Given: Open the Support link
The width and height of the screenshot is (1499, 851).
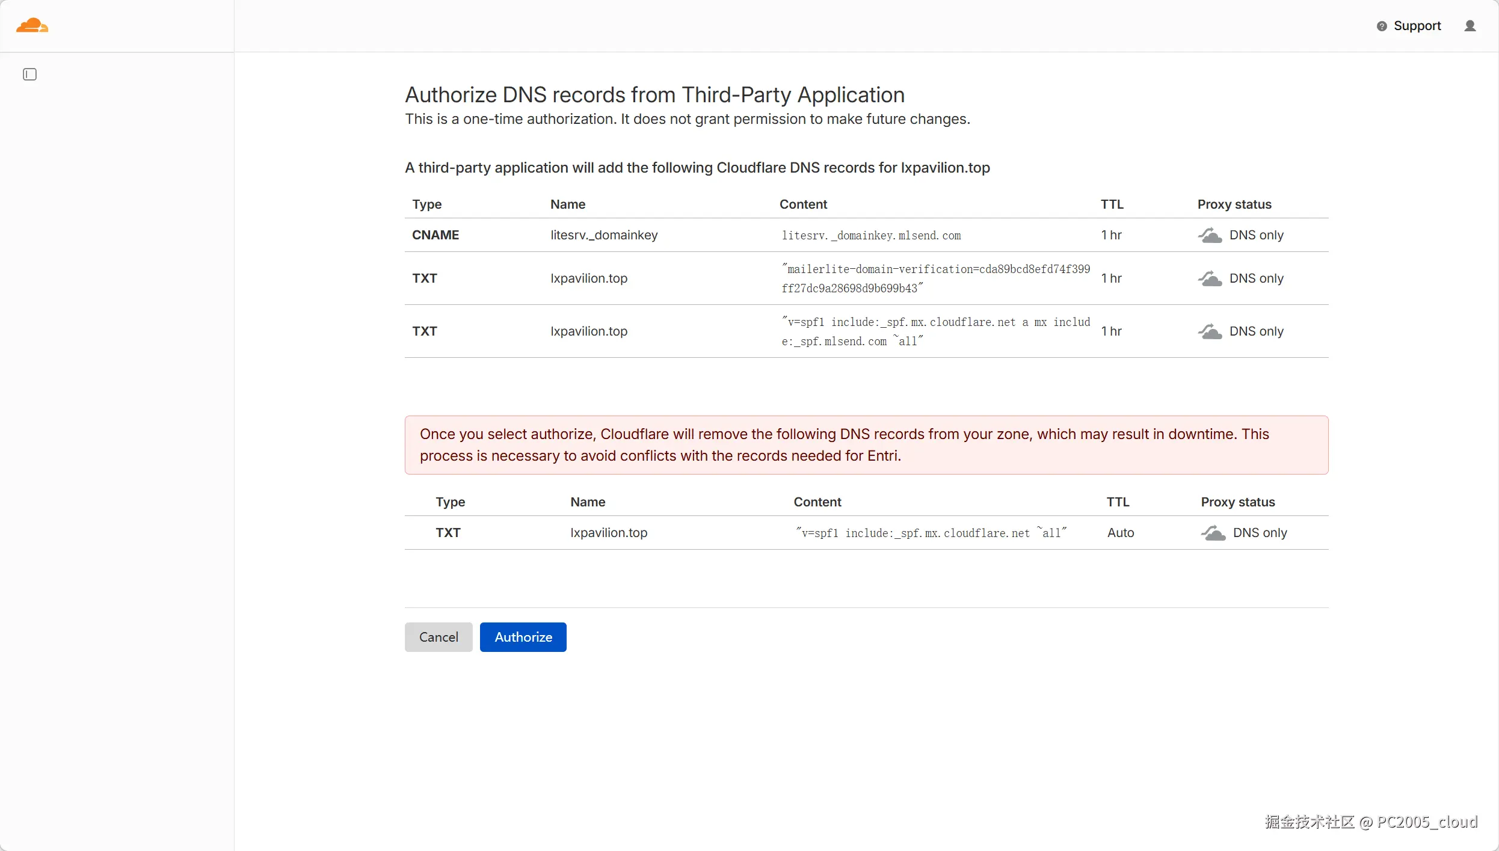Looking at the screenshot, I should click(x=1417, y=26).
